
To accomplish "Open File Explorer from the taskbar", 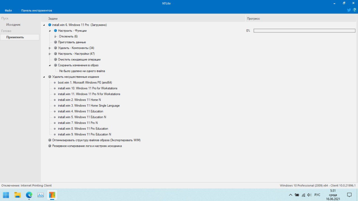I will 18,195.
